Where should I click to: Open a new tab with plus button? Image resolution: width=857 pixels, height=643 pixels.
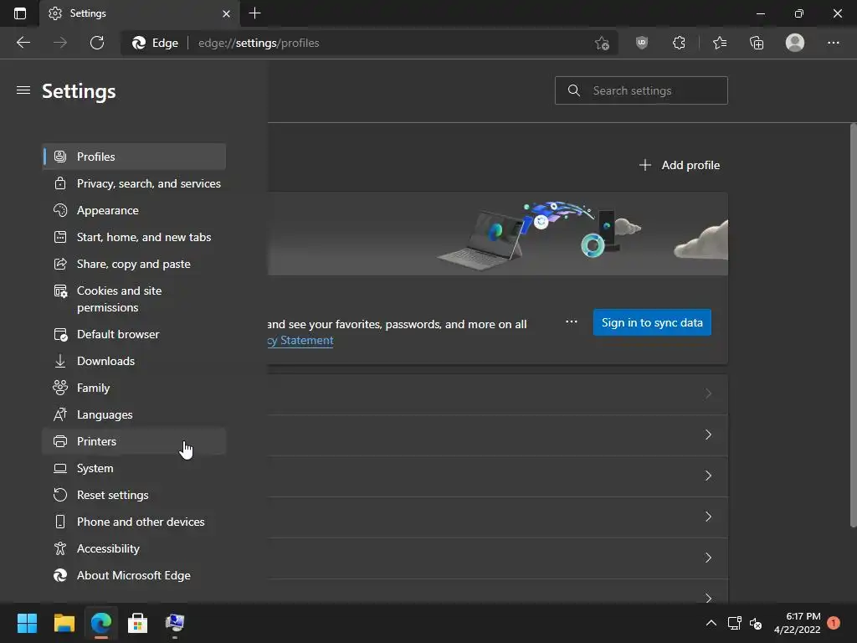[254, 13]
